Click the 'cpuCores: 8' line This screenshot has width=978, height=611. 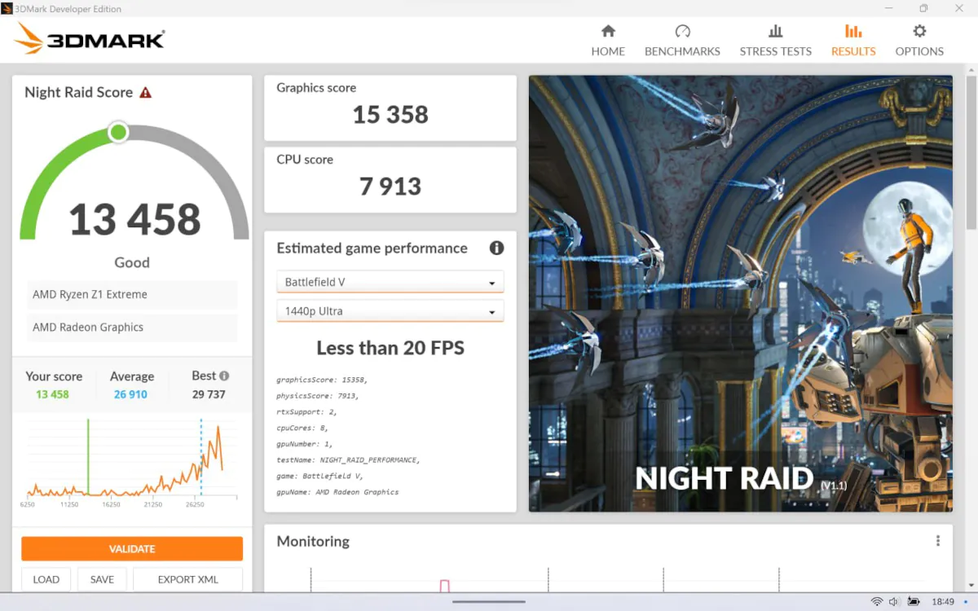(x=302, y=428)
